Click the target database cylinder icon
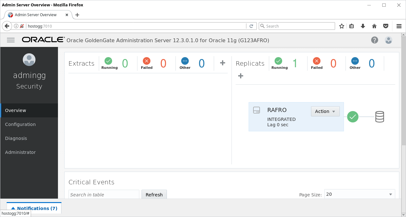The image size is (406, 217). 379,117
